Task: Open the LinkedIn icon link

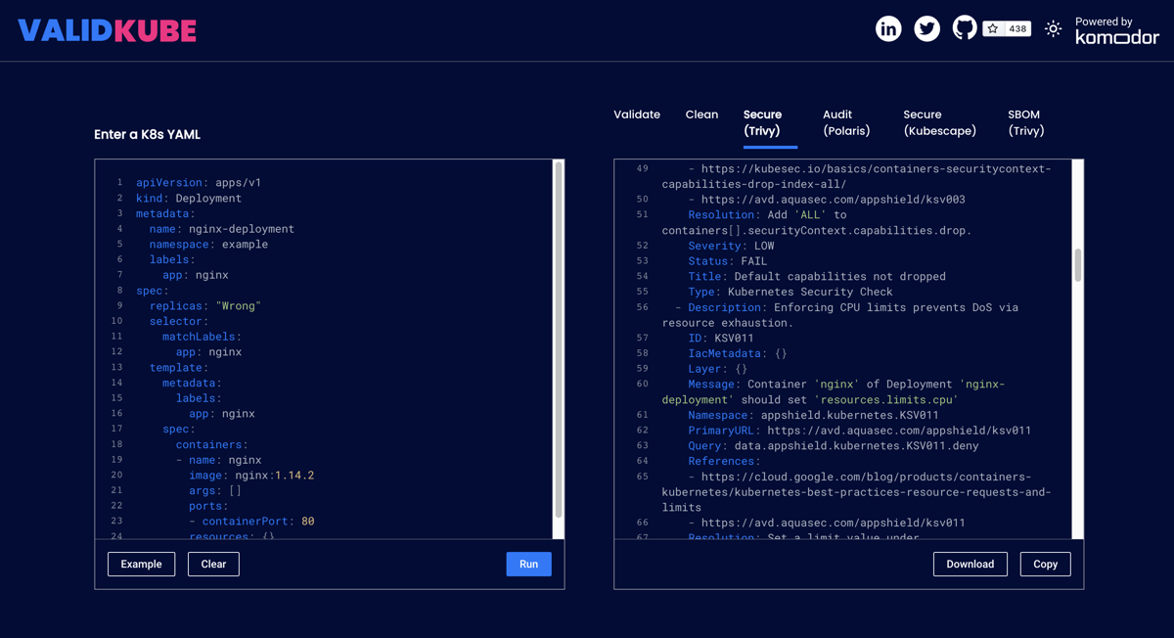Action: [888, 28]
